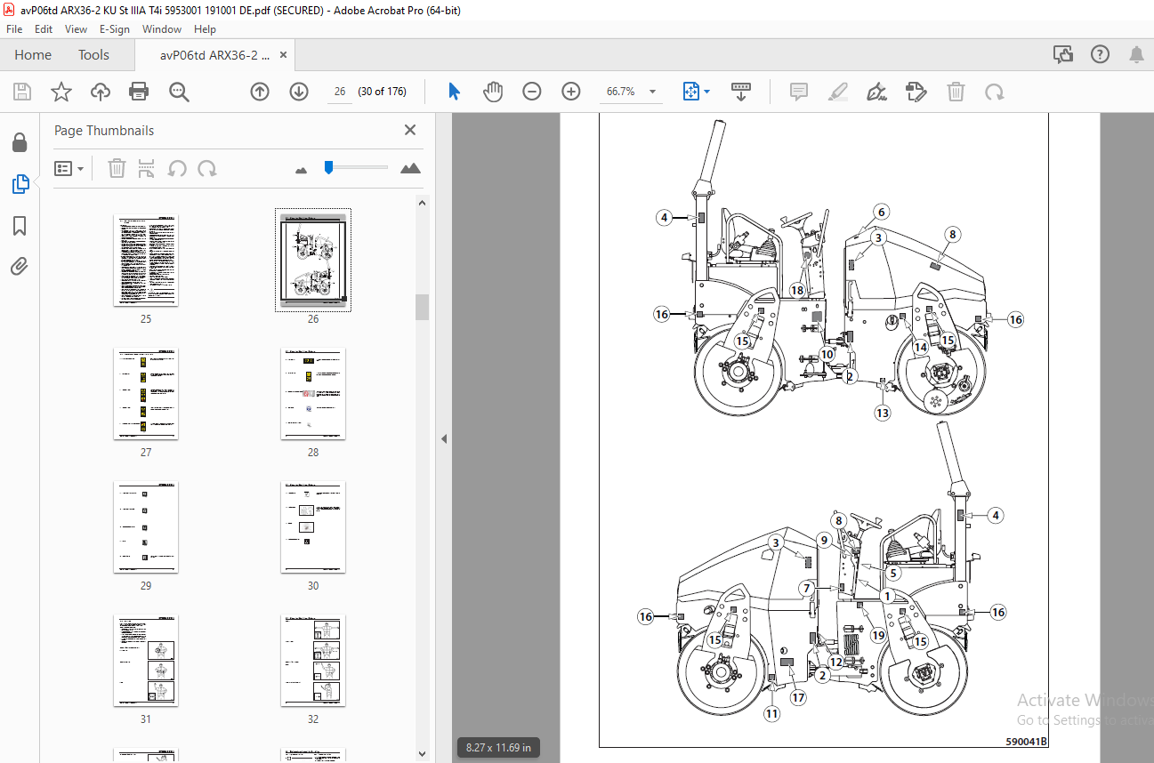The height and width of the screenshot is (763, 1154).
Task: Collapse the navigation pane with left arrow
Action: pyautogui.click(x=444, y=438)
